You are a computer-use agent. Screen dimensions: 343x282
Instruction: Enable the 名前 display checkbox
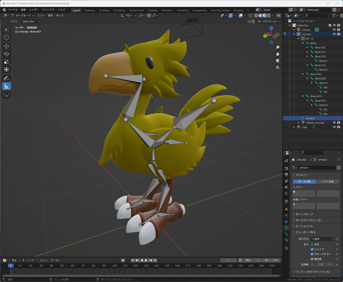[312, 245]
